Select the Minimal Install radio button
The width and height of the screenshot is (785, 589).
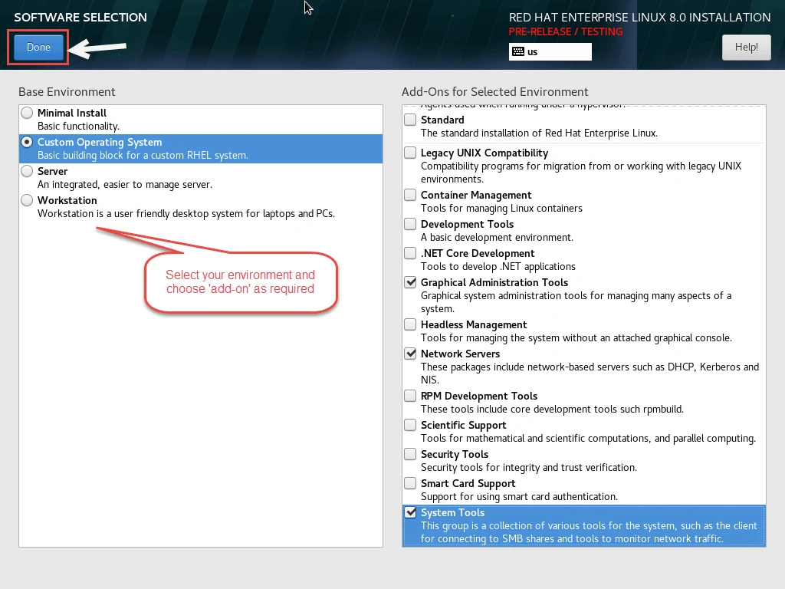click(28, 113)
